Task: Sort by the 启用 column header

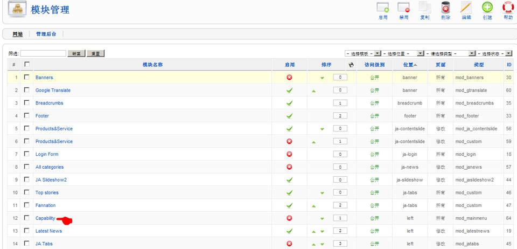Action: 290,65
